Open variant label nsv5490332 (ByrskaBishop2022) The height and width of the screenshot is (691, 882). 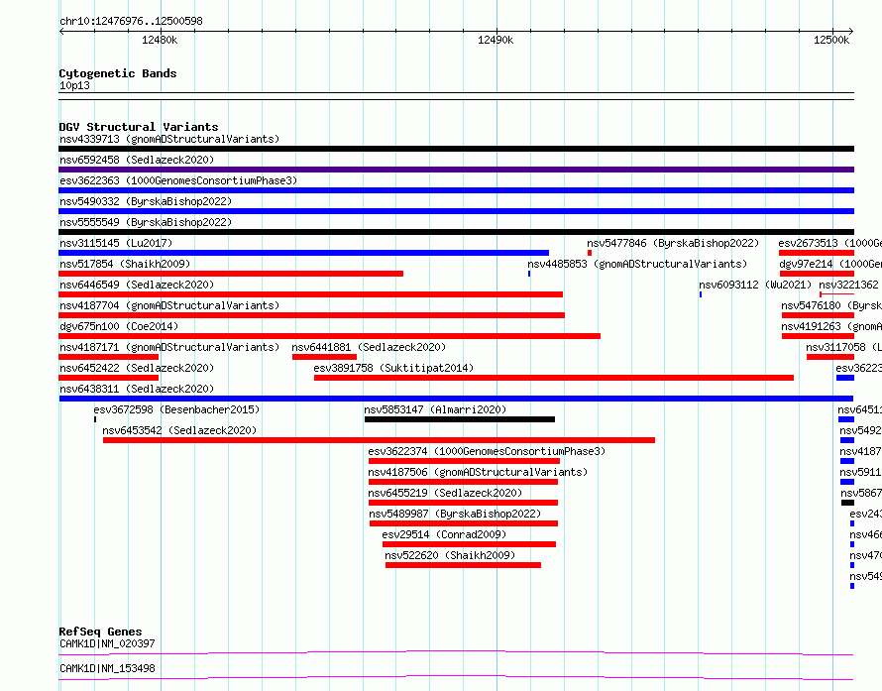[x=146, y=201]
